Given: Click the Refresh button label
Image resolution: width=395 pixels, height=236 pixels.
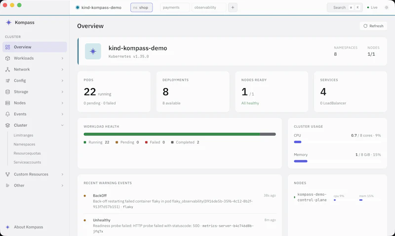Looking at the screenshot, I should [376, 26].
